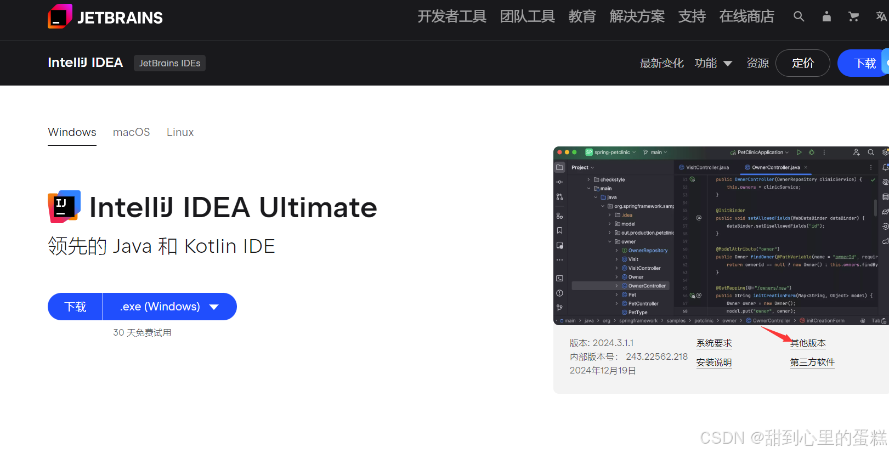The image size is (889, 453).
Task: Open the 在线商店 menu
Action: click(747, 16)
